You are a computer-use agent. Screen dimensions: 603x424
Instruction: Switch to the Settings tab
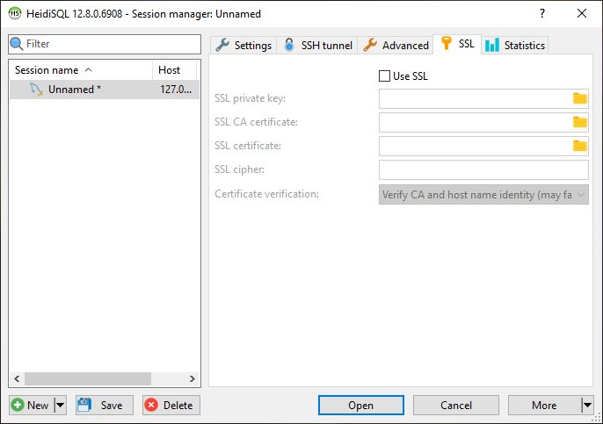243,46
